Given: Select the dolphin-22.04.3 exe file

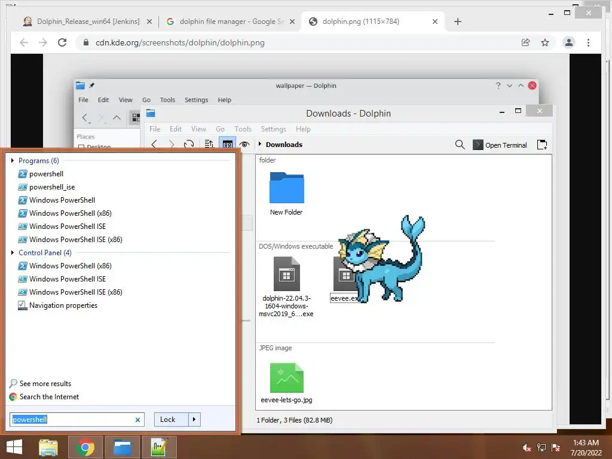Looking at the screenshot, I should coord(286,287).
